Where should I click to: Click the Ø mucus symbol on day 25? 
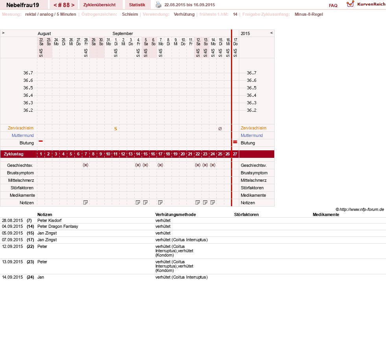tap(220, 129)
